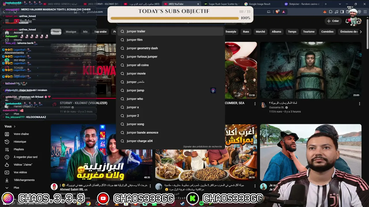Expand the Abonnements section
The image size is (369, 207).
coord(16,53)
